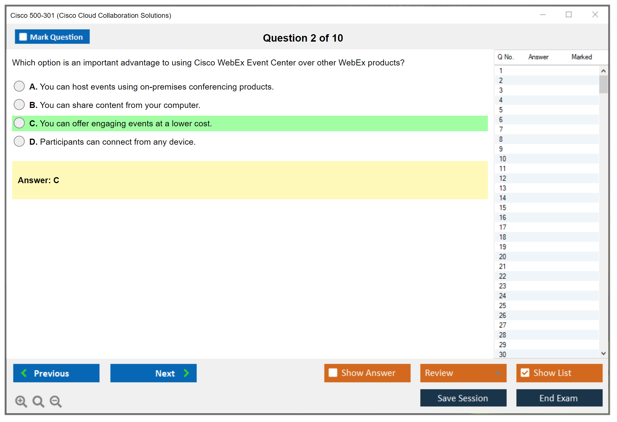Select question 5 in the list
617x422 pixels.
click(501, 110)
